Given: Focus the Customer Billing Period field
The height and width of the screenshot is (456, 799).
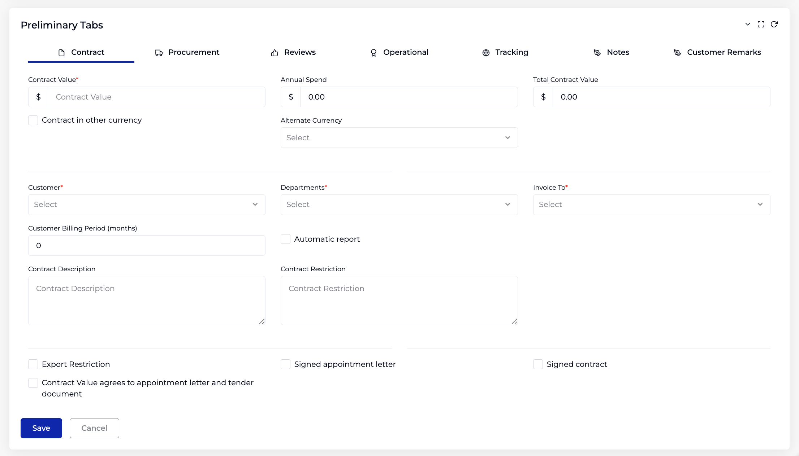Looking at the screenshot, I should click(147, 245).
